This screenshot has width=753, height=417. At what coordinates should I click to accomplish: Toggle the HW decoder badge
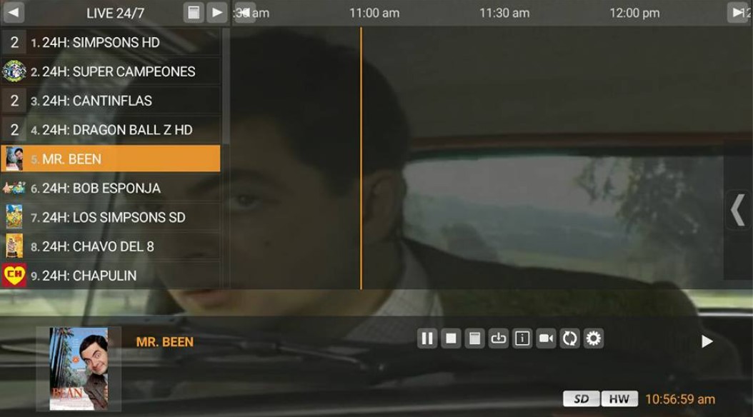coord(619,398)
